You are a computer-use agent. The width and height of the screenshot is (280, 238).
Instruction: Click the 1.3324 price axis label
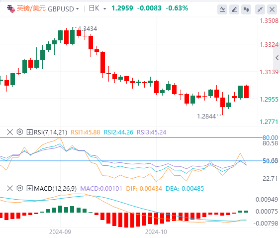pos(269,44)
